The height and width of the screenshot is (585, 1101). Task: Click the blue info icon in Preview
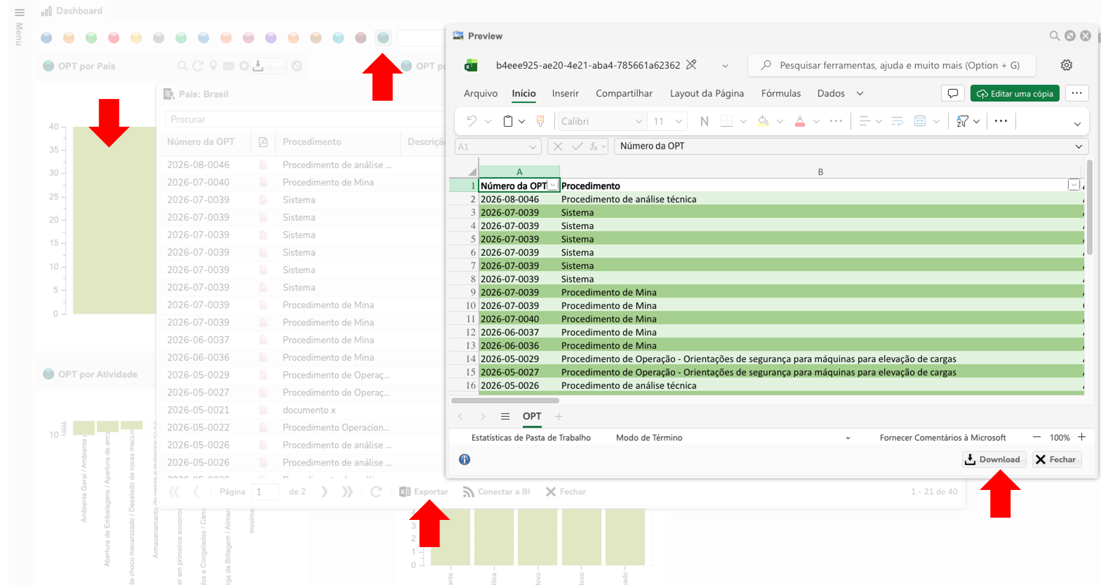point(464,459)
